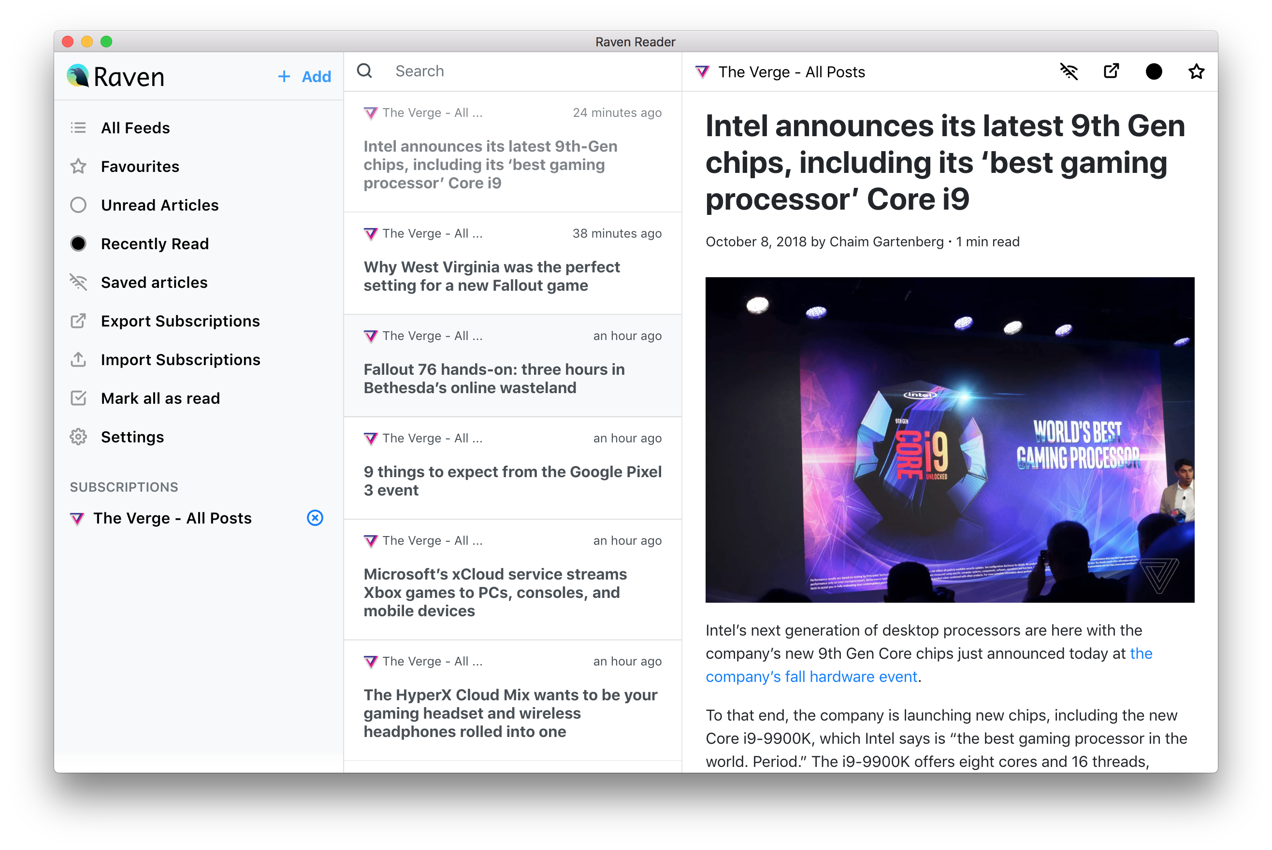
Task: Select The Verge subscription feed
Action: [172, 518]
